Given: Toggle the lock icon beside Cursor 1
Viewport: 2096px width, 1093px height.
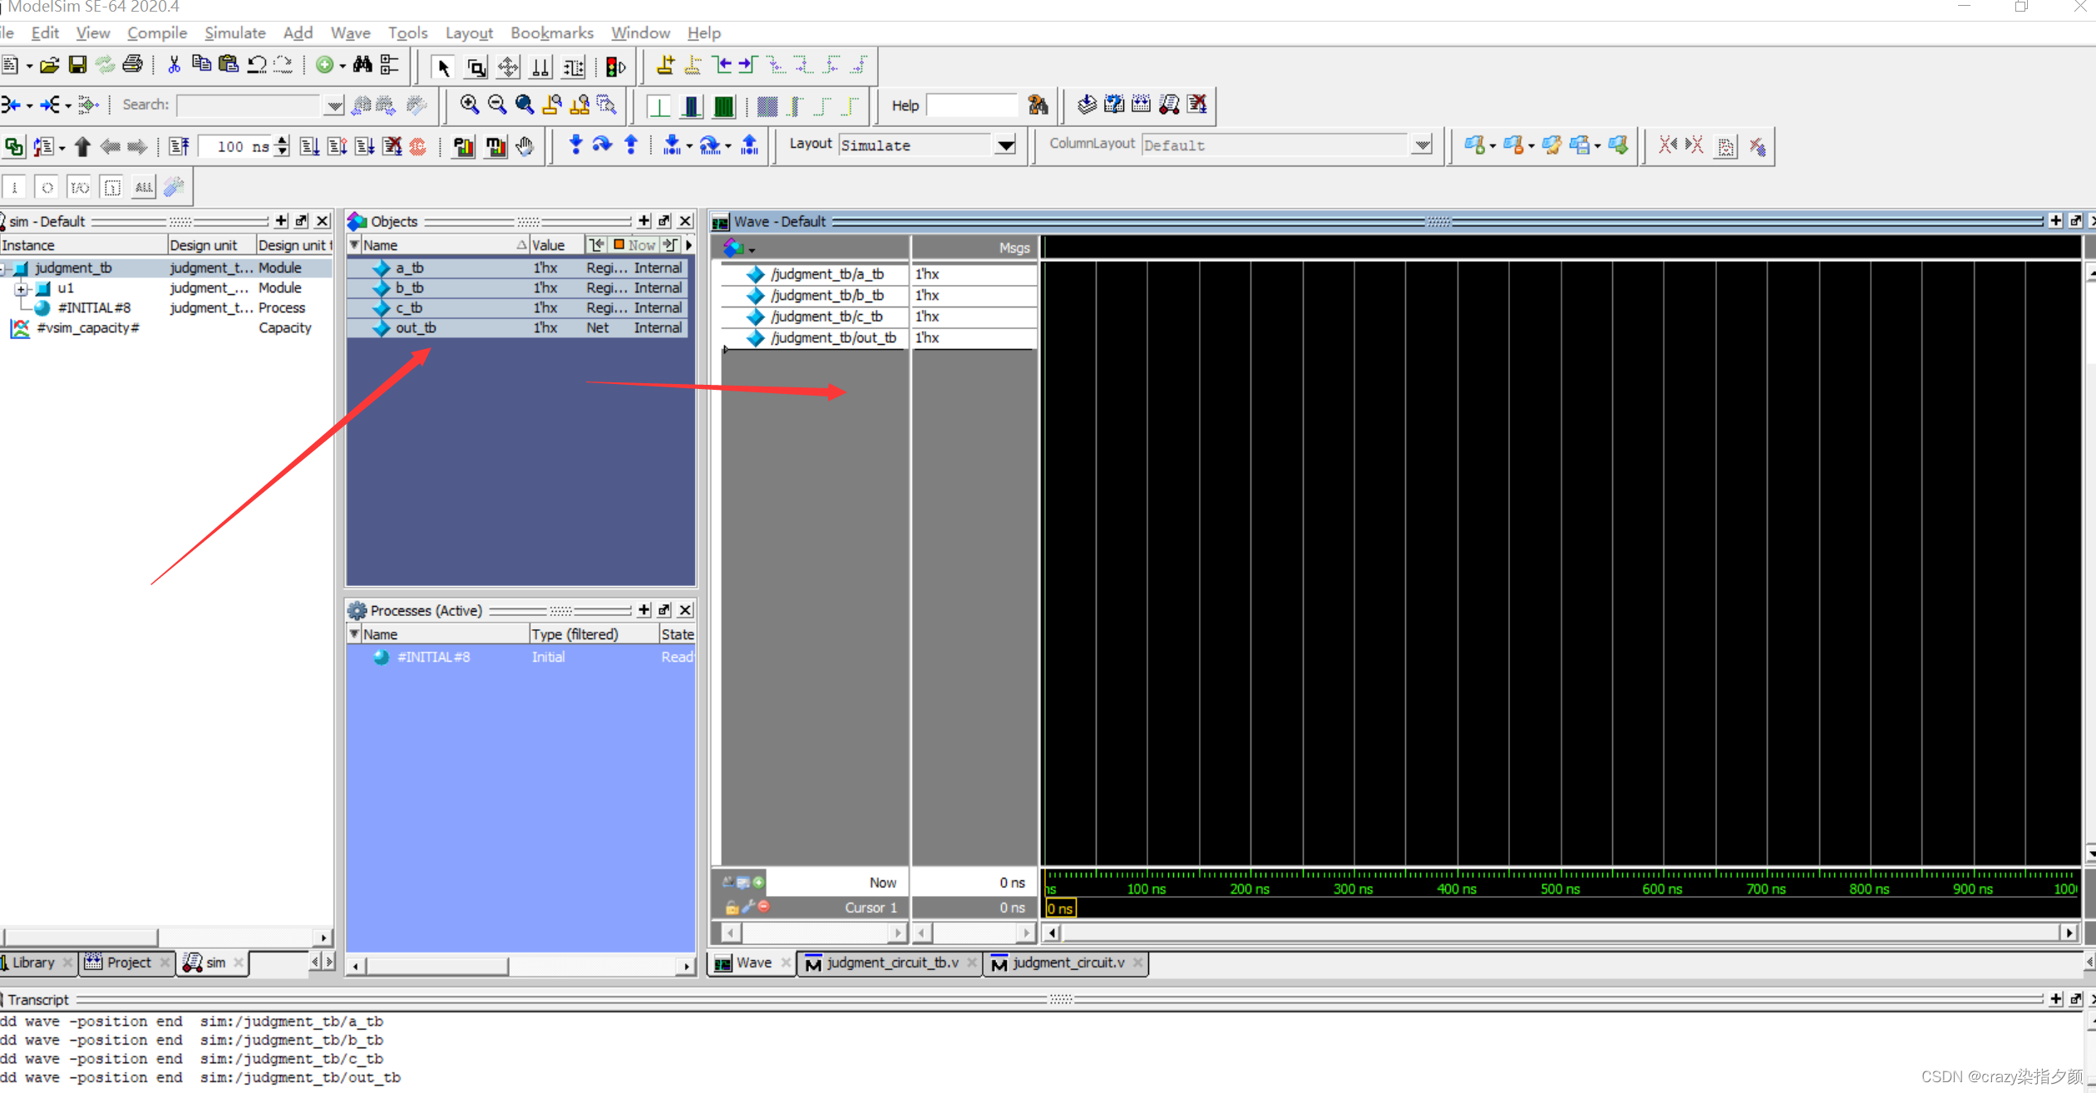Looking at the screenshot, I should tap(732, 908).
